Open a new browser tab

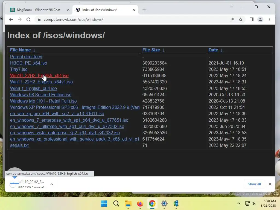point(144,10)
